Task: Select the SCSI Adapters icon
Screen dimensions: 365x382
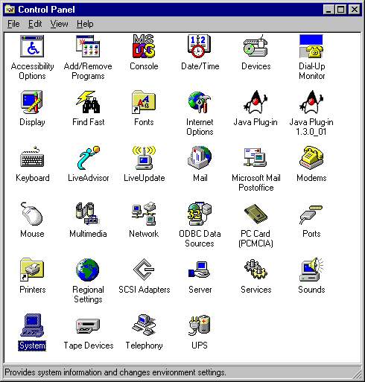Action: [144, 270]
